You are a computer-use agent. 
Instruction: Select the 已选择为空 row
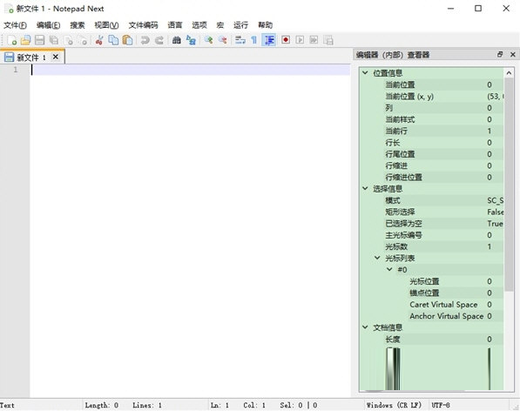tap(432, 224)
